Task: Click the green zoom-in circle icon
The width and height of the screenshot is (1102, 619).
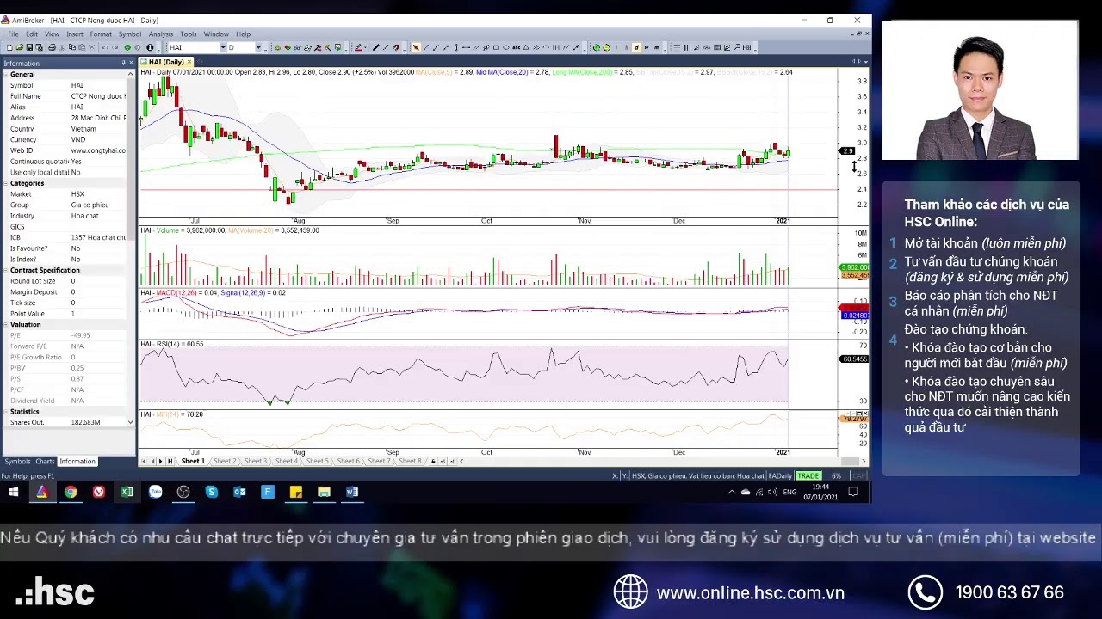Action: [x=597, y=47]
